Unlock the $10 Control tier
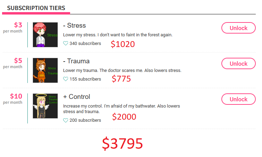The height and width of the screenshot is (157, 262). (238, 99)
